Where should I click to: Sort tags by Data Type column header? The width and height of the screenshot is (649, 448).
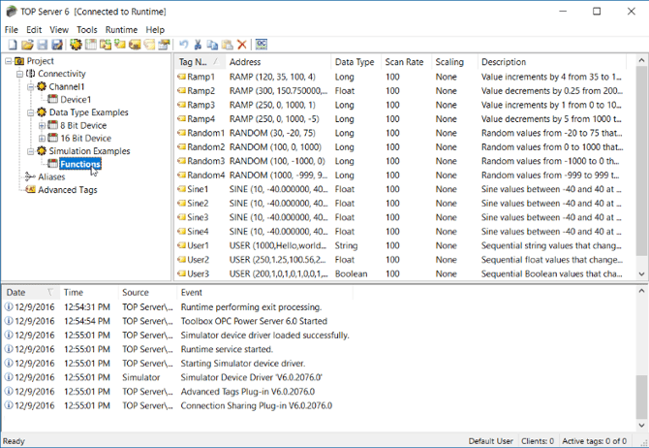pos(354,62)
